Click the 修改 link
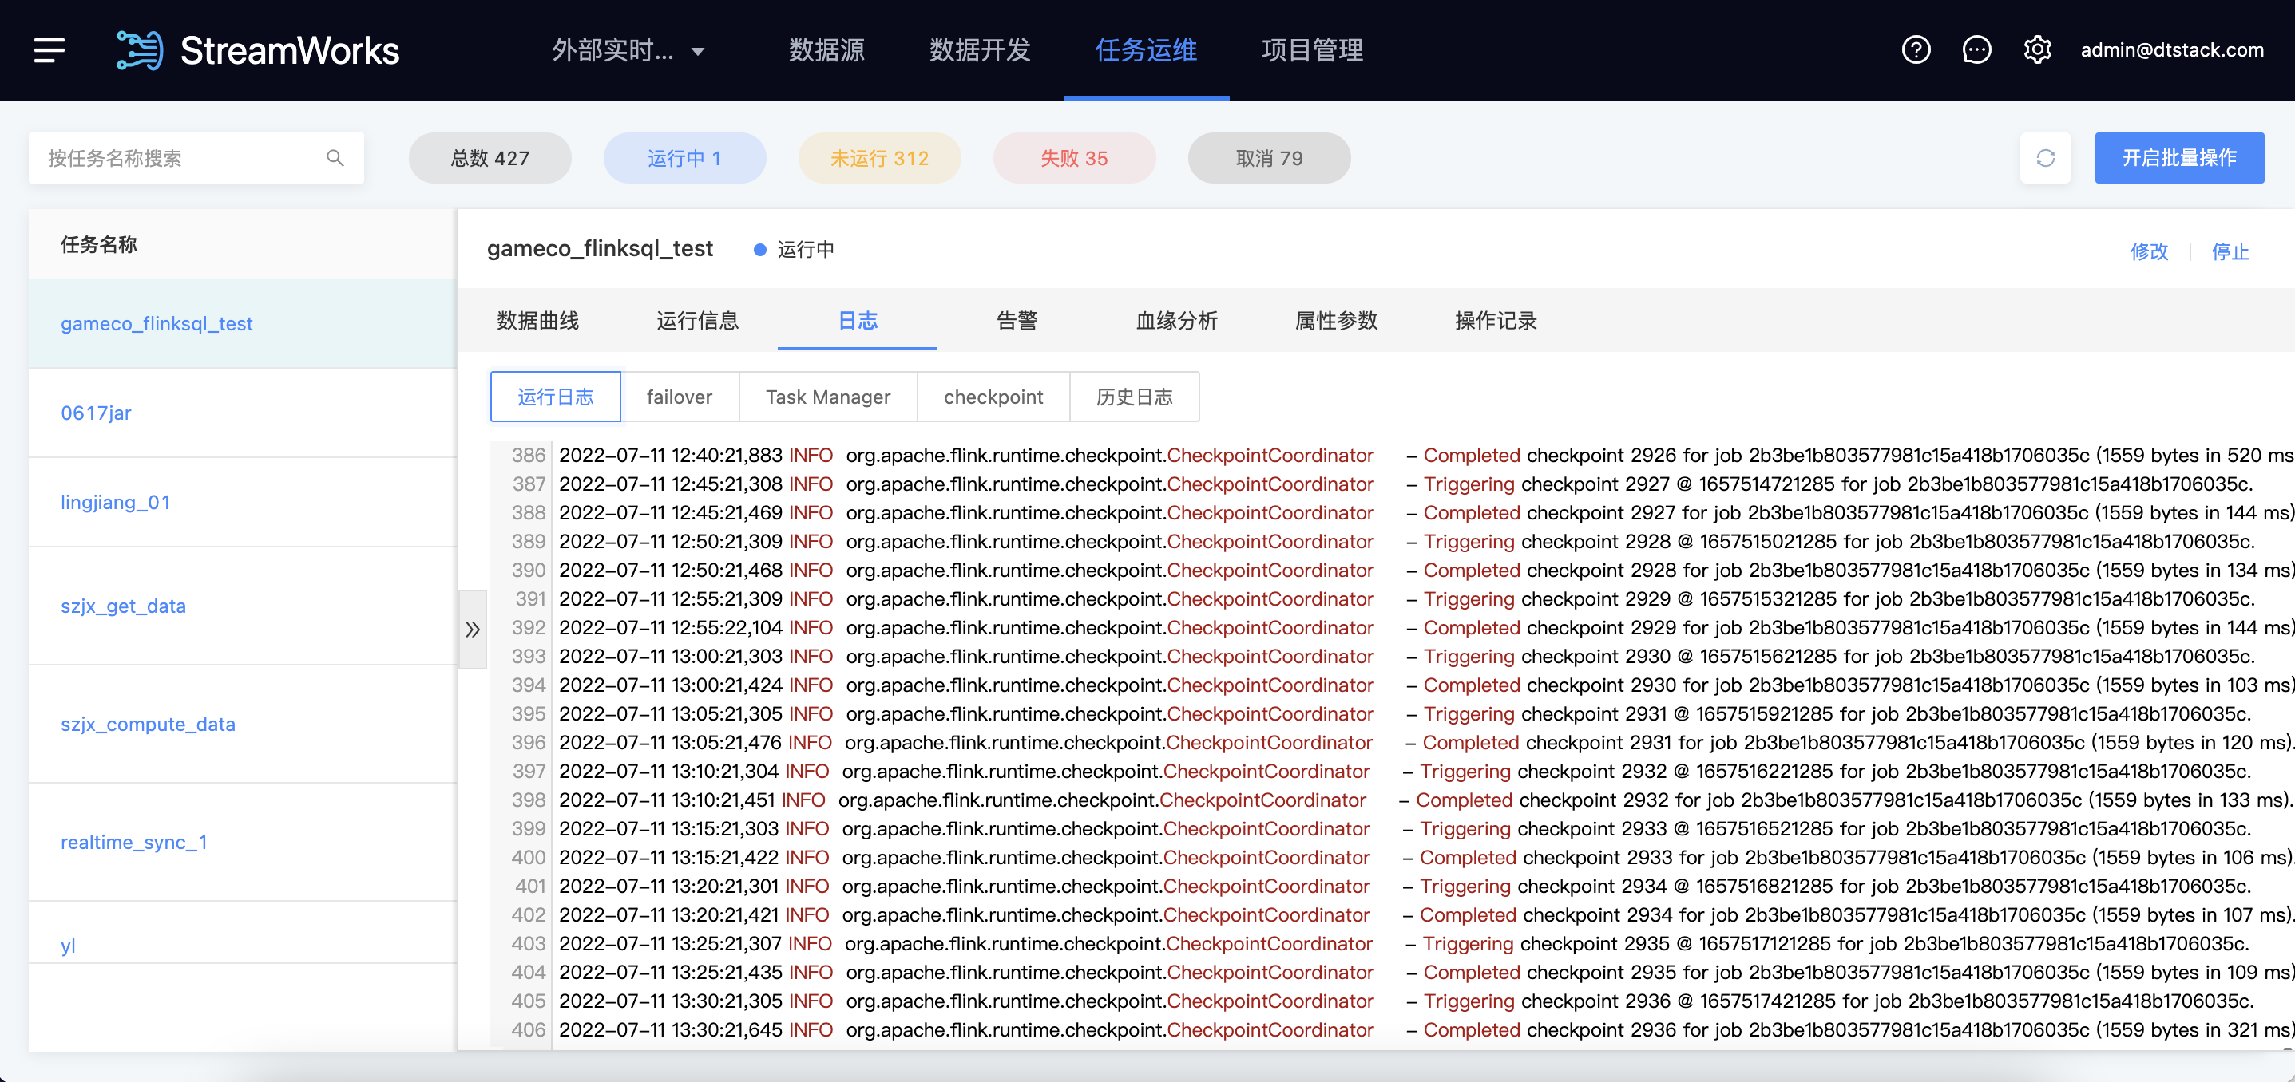 (2149, 251)
